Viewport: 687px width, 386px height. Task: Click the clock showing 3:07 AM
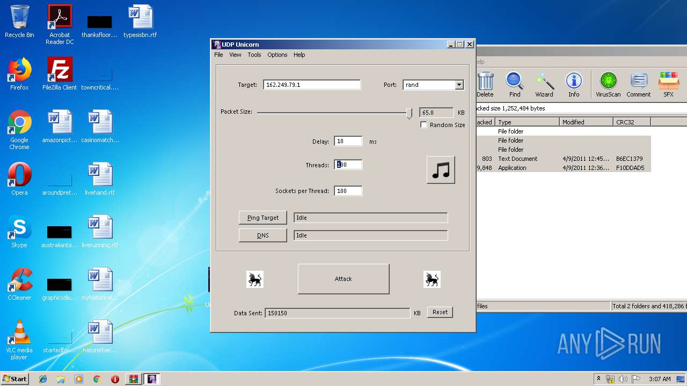(659, 379)
